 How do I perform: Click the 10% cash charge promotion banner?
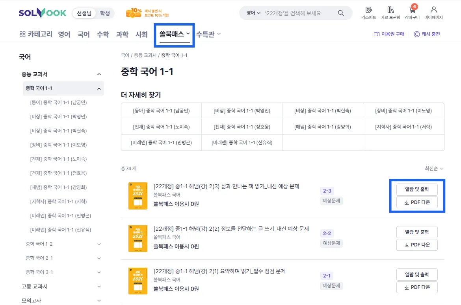point(147,13)
